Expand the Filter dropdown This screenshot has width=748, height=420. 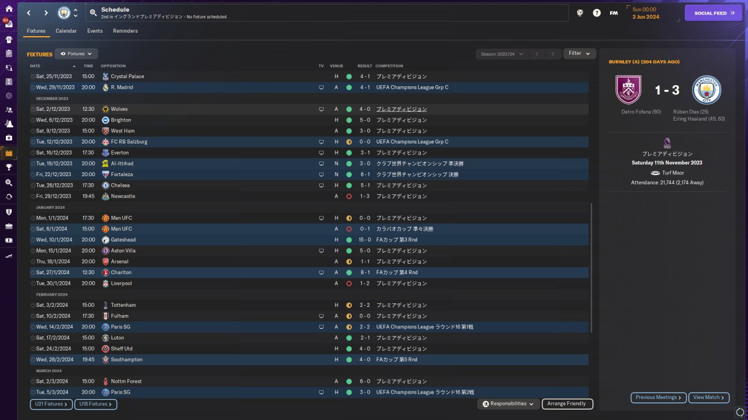[x=580, y=54]
